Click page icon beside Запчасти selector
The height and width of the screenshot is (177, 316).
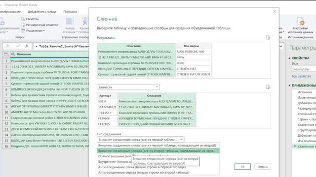268,87
